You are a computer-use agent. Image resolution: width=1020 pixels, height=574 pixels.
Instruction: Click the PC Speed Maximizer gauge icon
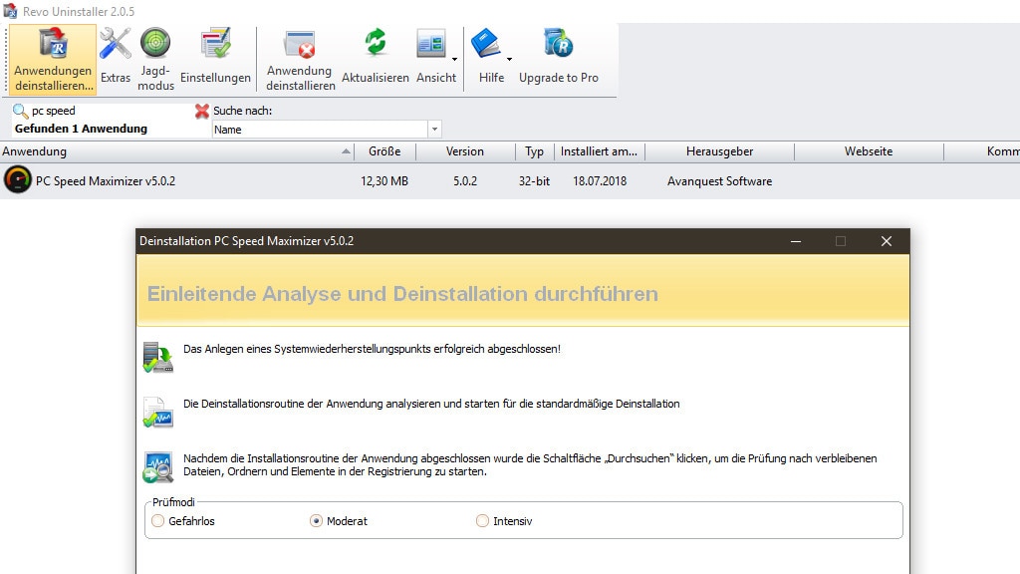tap(18, 180)
